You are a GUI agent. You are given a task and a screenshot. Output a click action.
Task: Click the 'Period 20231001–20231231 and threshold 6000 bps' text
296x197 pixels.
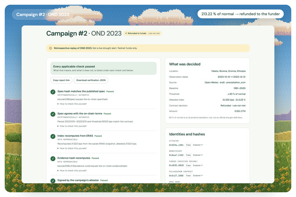[95, 121]
